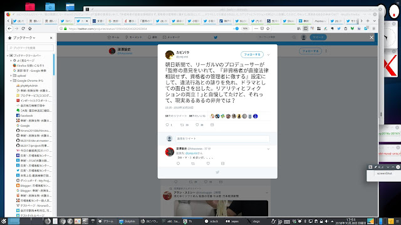Expand the よく見るページ folder

(11, 61)
